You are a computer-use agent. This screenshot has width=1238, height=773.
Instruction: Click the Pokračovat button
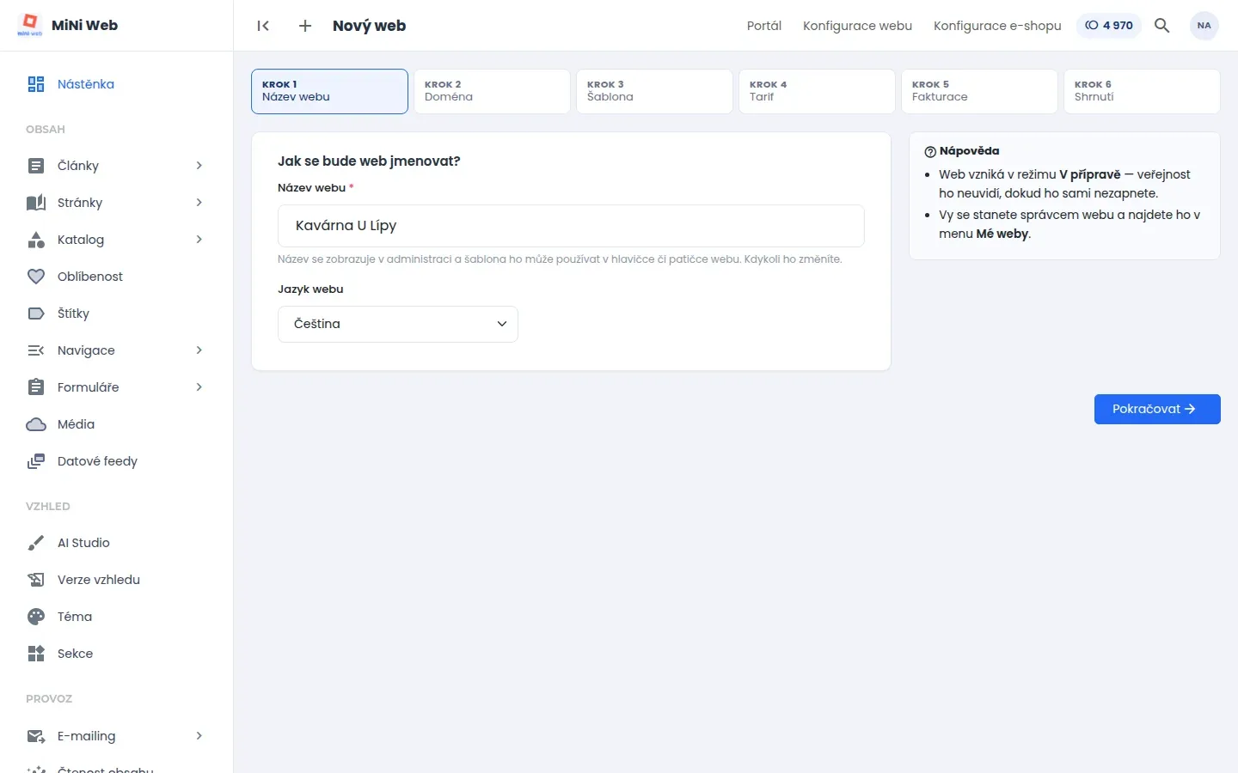(x=1157, y=409)
